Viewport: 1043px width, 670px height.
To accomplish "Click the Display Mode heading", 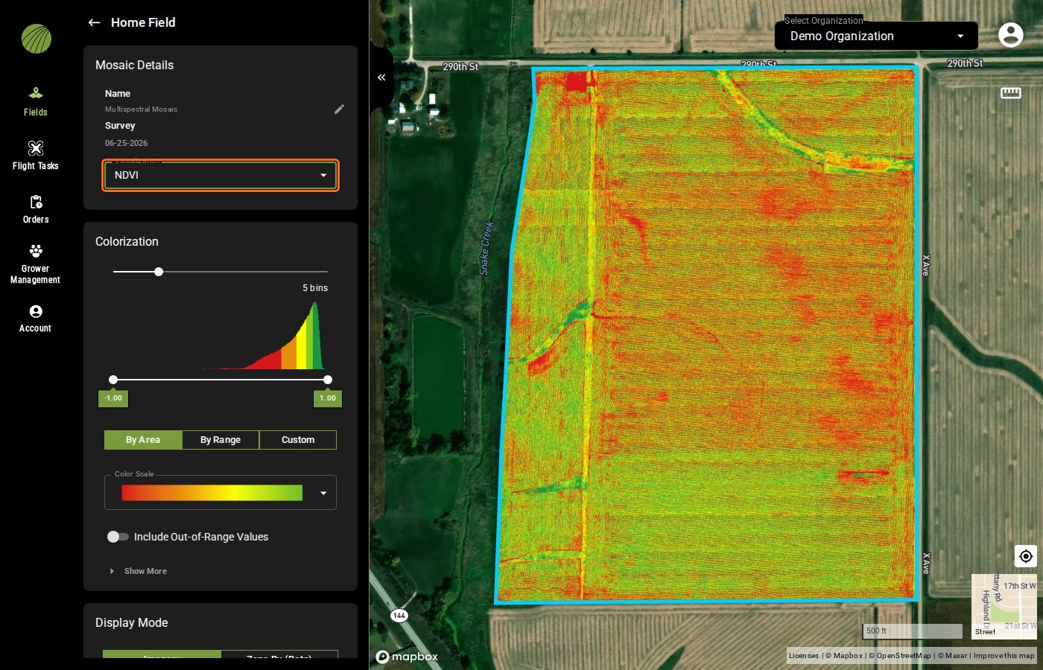I will (132, 623).
